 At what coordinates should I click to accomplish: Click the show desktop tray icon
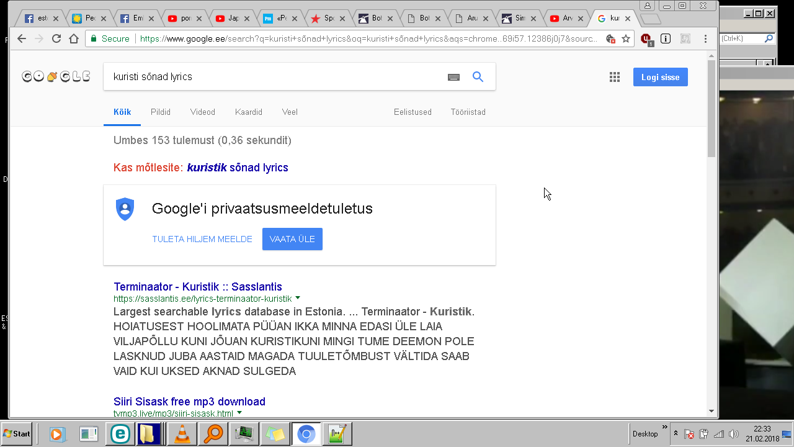click(x=787, y=434)
